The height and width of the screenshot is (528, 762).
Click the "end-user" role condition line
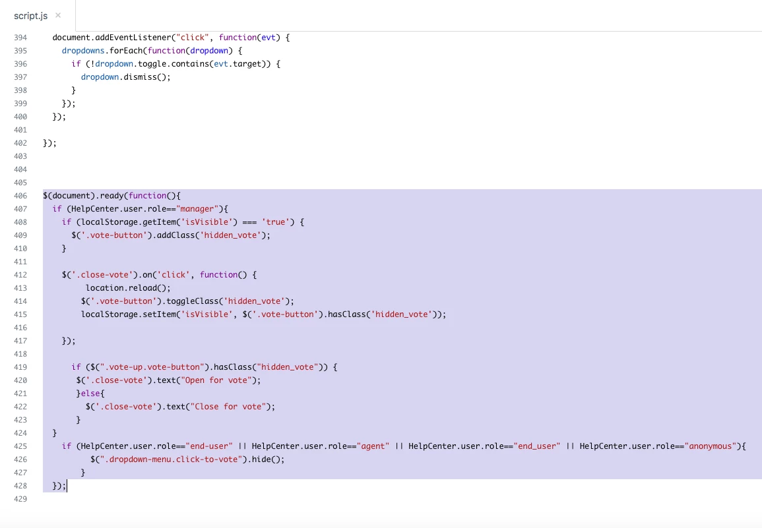404,446
